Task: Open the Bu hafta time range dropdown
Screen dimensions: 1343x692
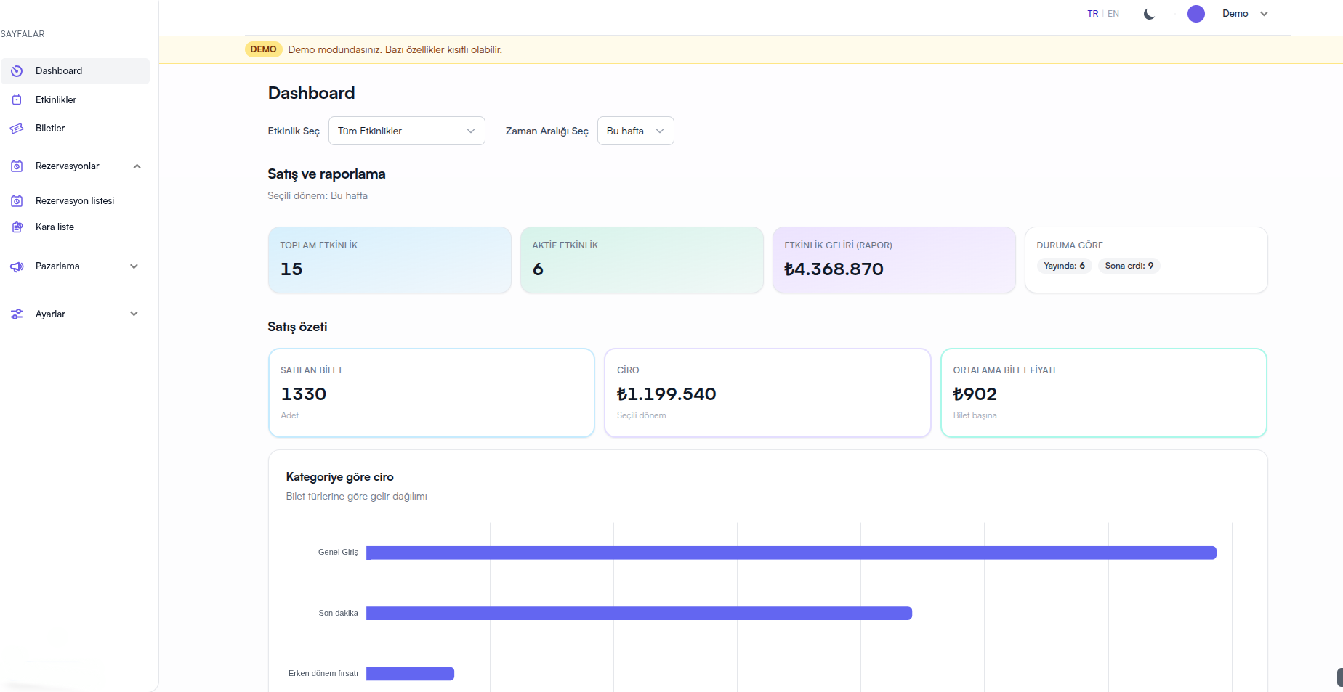Action: [636, 131]
